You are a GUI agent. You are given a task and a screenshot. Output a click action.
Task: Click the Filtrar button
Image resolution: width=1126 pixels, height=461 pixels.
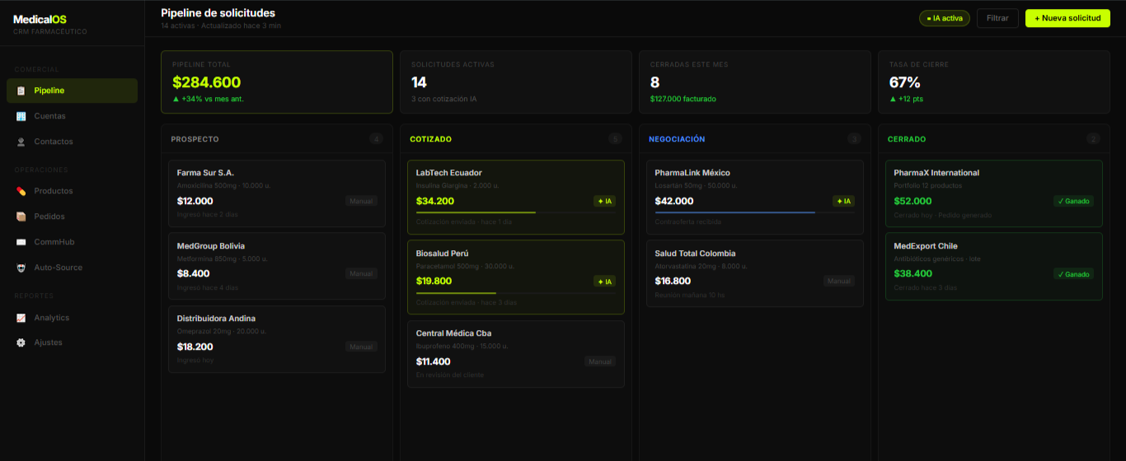click(x=997, y=18)
